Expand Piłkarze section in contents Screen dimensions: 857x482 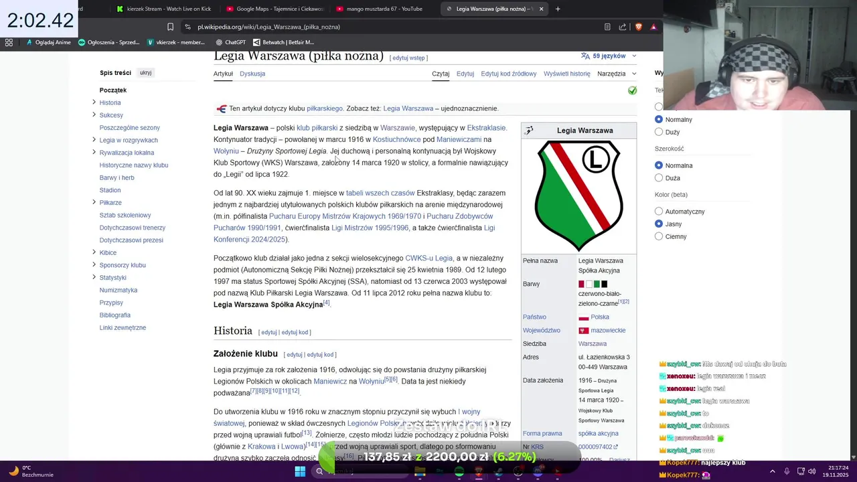[94, 202]
